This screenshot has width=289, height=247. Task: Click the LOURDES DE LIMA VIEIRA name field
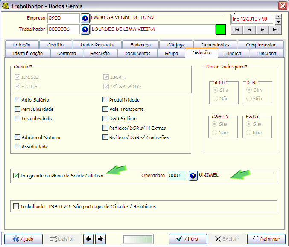153,29
